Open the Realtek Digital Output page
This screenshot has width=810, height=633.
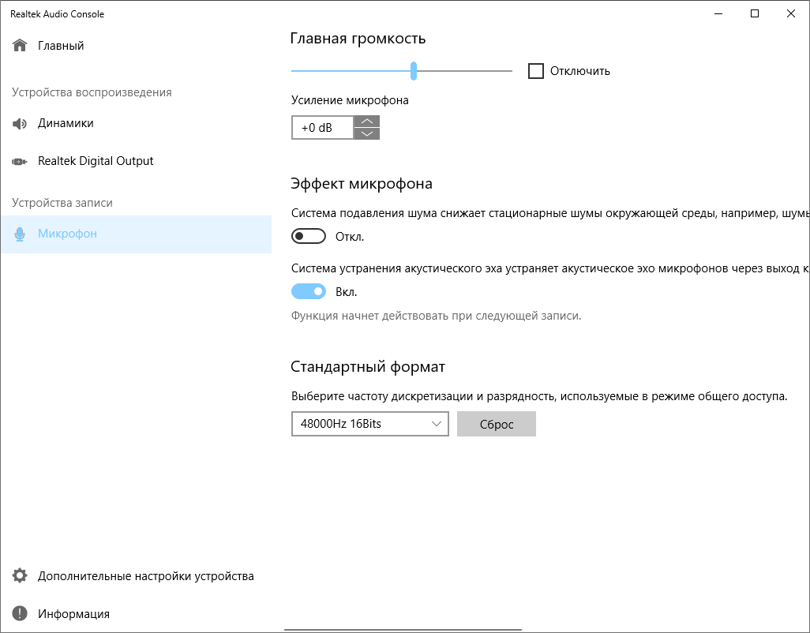tap(96, 161)
